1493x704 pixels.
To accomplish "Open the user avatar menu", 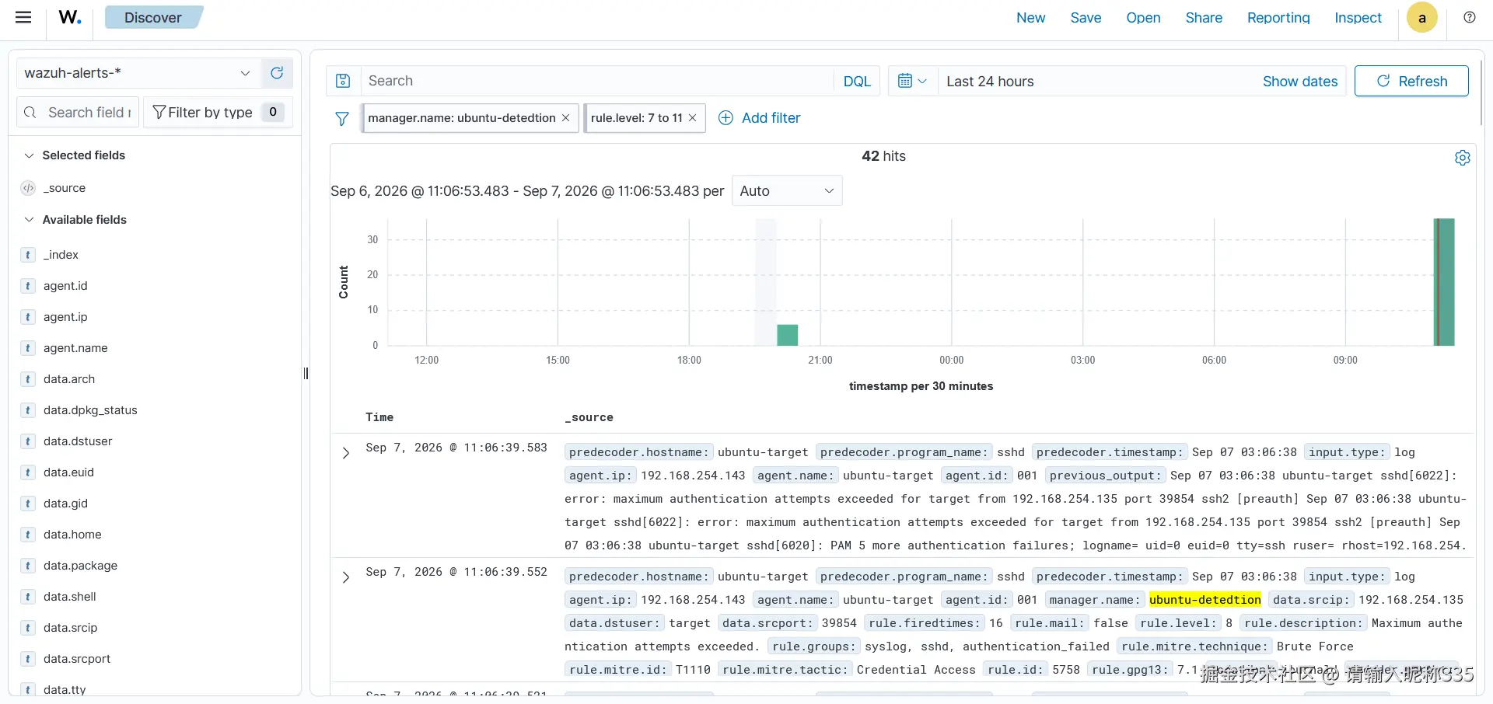I will pos(1422,18).
